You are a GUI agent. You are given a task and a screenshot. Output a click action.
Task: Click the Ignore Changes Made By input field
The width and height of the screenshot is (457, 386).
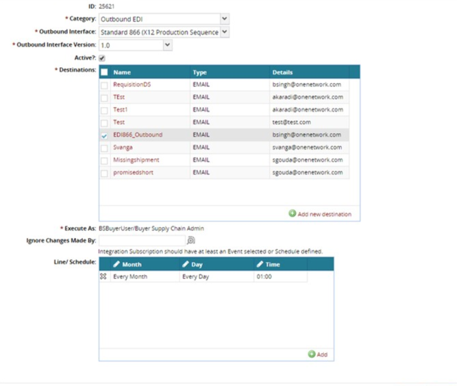coord(142,241)
